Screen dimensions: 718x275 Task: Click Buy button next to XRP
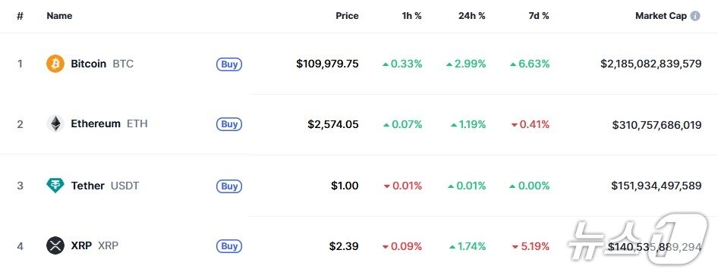229,246
